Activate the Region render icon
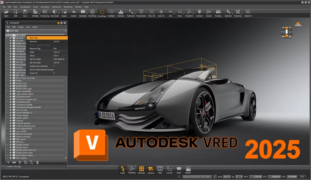311x180 pixels. click(x=64, y=12)
